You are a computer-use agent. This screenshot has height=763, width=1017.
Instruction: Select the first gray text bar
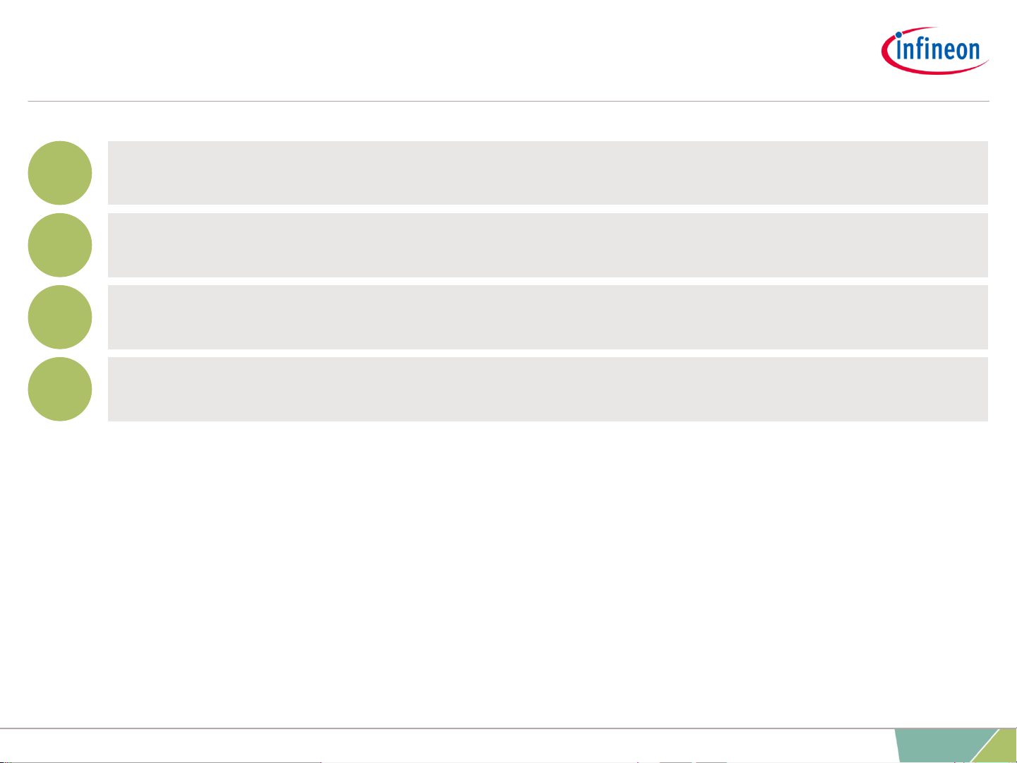tap(548, 173)
